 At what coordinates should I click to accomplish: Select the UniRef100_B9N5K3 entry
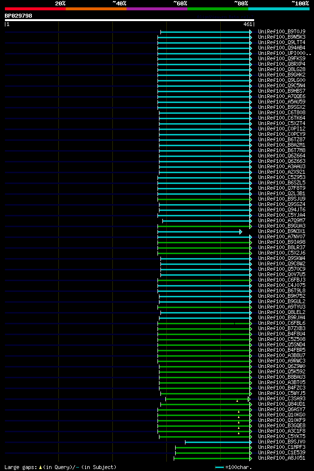point(282,37)
